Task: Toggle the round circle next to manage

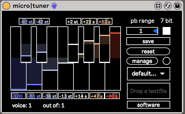Action: (x=167, y=61)
